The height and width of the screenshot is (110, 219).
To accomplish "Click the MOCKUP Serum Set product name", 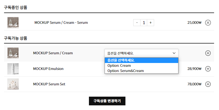I will [49, 84].
